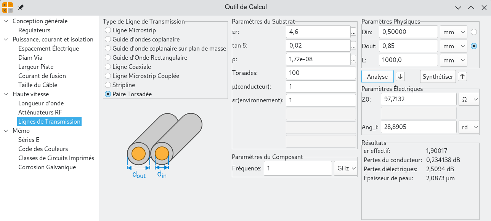Open the ρ resistivity value picker button

pos(353,59)
